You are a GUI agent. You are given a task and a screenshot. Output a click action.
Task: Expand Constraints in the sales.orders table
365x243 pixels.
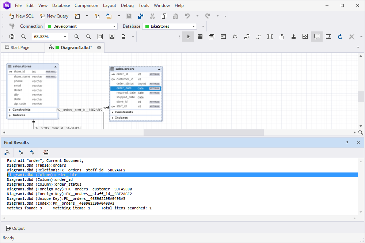point(113,113)
